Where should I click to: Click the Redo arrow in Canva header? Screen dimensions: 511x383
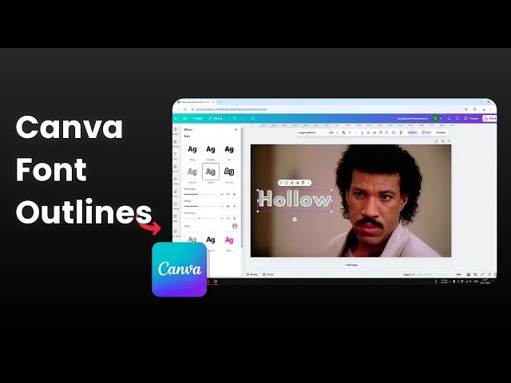click(x=242, y=119)
